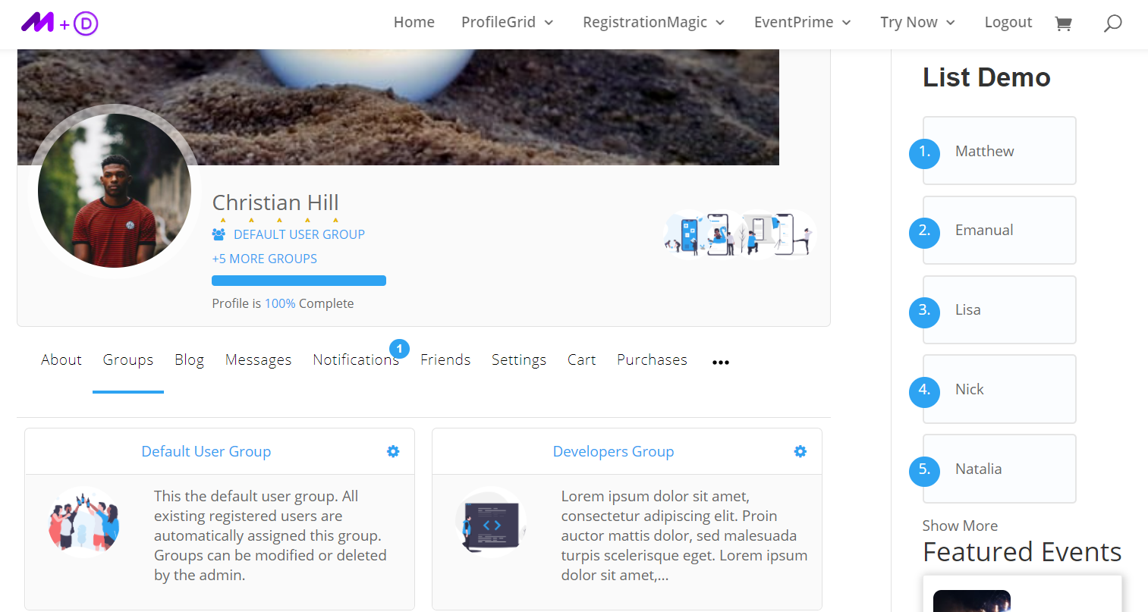Open Developers Group settings gear
Screen dimensions: 1148x612
click(x=800, y=451)
